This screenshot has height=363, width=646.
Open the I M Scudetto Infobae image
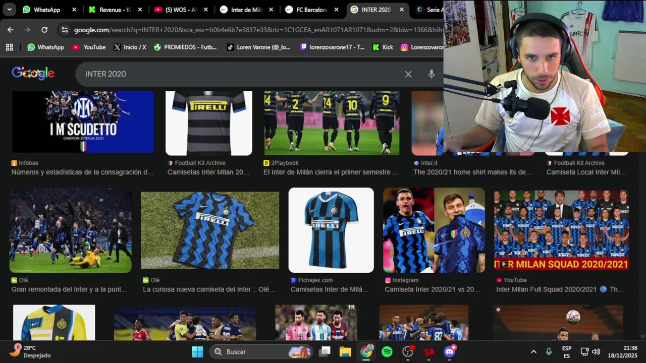click(83, 122)
